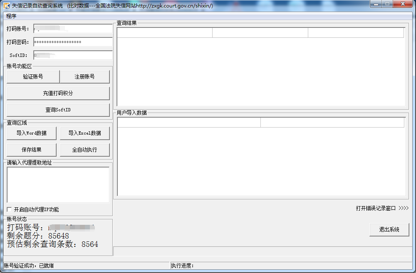Click second column header in 用户导入数据 table
416x273 pixels.
tap(332, 123)
